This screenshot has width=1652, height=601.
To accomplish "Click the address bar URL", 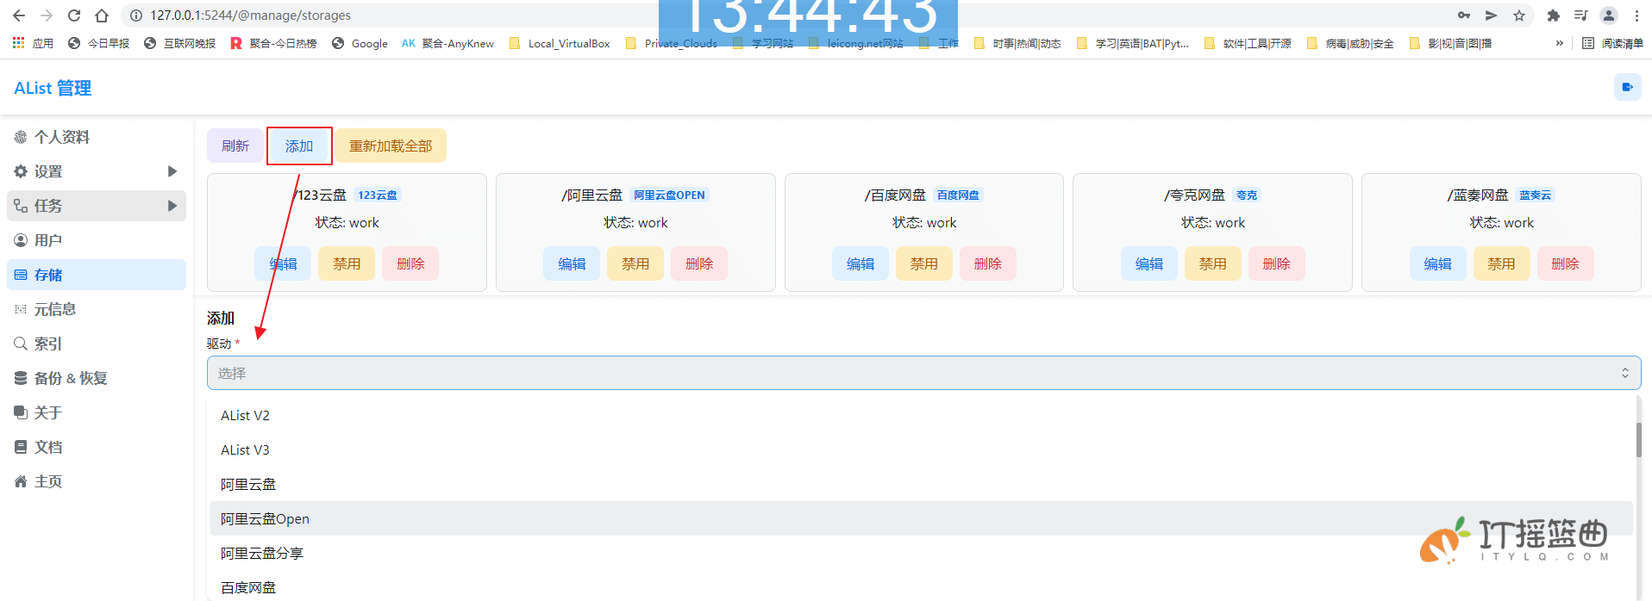I will click(250, 15).
